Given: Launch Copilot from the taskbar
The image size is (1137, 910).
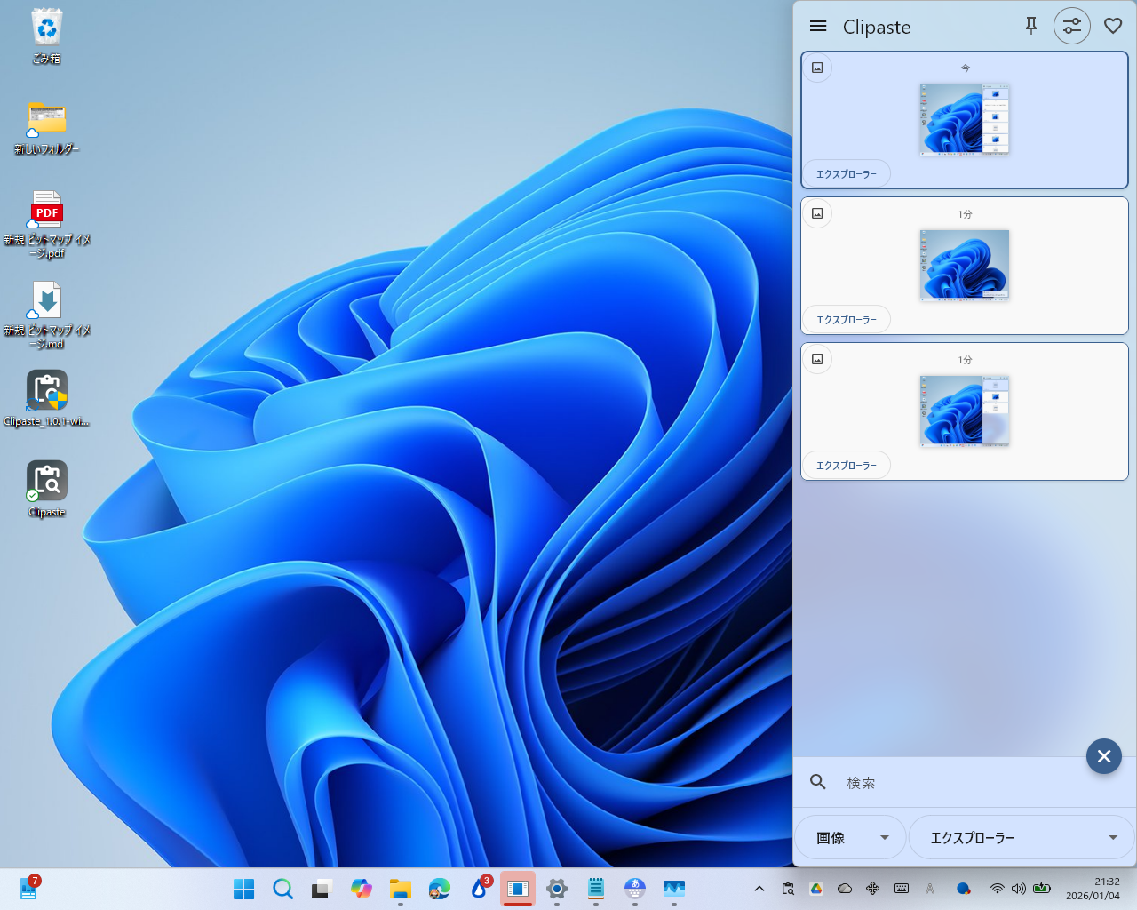Looking at the screenshot, I should (361, 889).
